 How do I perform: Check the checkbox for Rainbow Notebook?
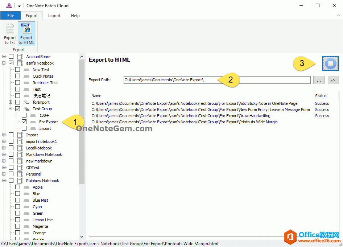click(x=11, y=180)
